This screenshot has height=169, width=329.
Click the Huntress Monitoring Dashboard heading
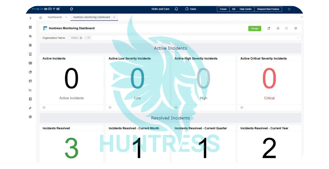(x=72, y=28)
